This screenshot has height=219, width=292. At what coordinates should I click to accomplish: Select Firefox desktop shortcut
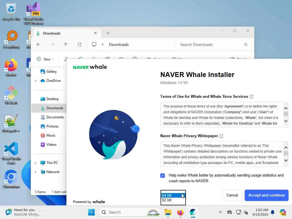(11, 67)
